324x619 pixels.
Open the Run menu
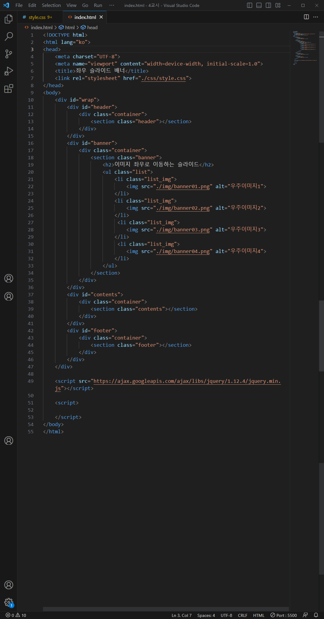click(98, 5)
